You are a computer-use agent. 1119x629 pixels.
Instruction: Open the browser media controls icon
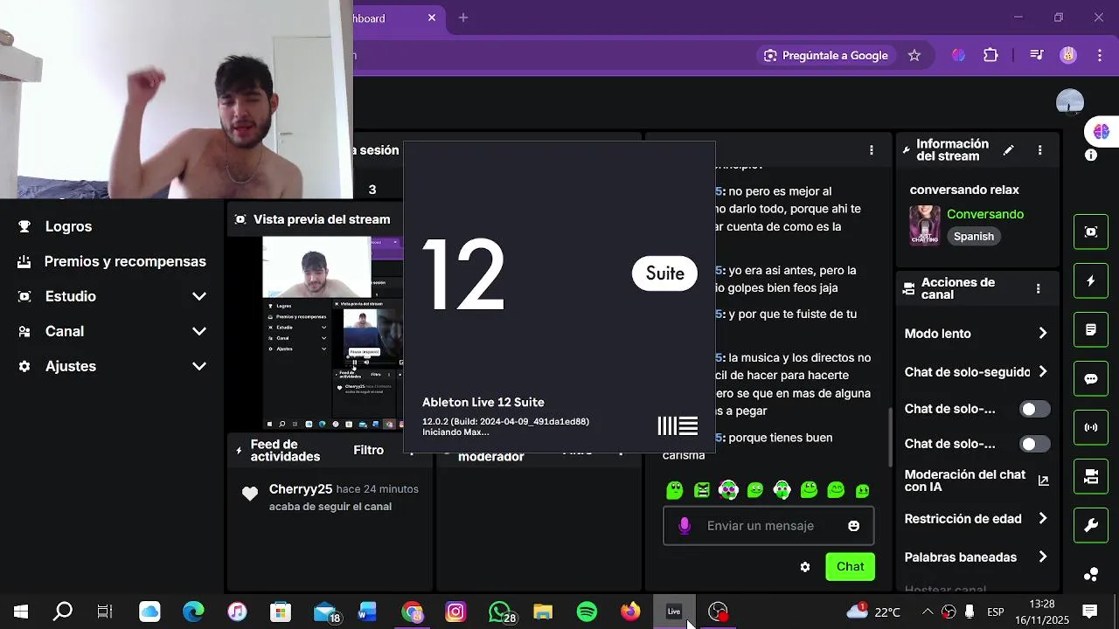coord(1037,55)
